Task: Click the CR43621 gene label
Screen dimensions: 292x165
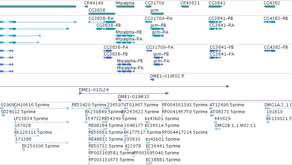Action: (190, 3)
